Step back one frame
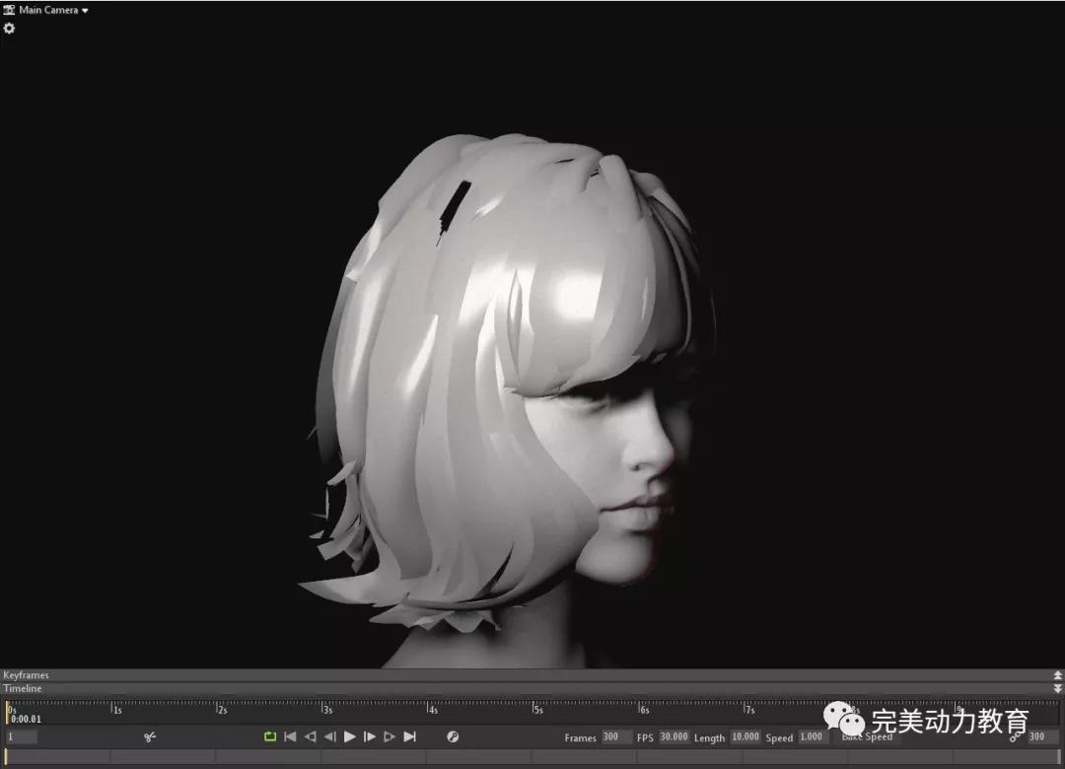1065x769 pixels. click(329, 736)
